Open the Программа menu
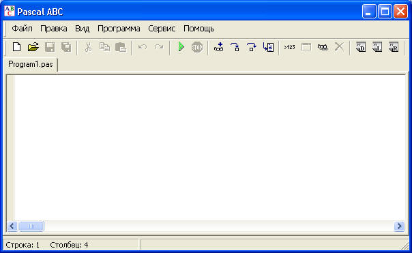This screenshot has width=412, height=253. tap(119, 29)
